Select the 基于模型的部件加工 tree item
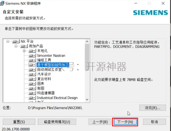 [x=53, y=65]
